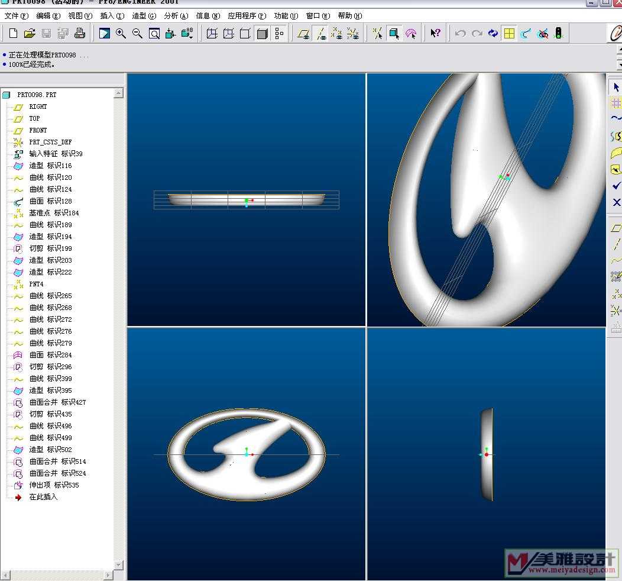
Task: Click the green checkmark done icon
Action: point(616,186)
